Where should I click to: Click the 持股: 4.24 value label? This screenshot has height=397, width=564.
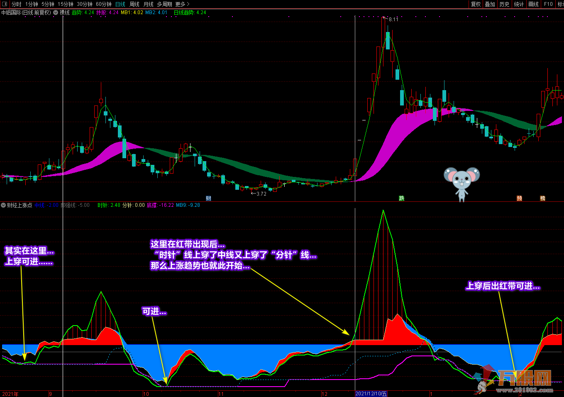(x=107, y=12)
